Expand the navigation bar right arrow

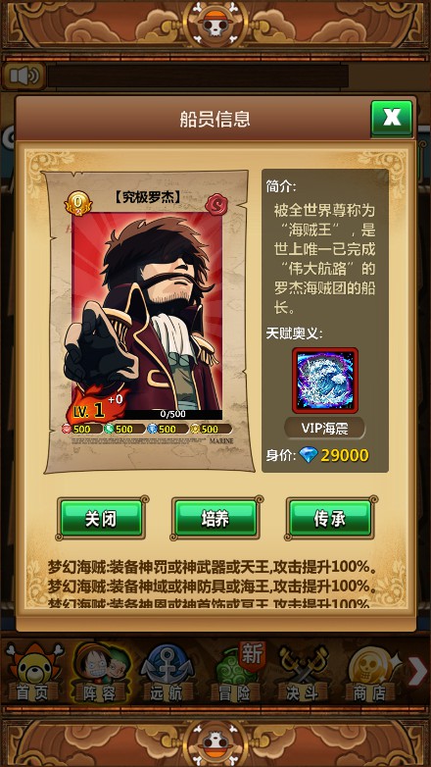(x=417, y=672)
